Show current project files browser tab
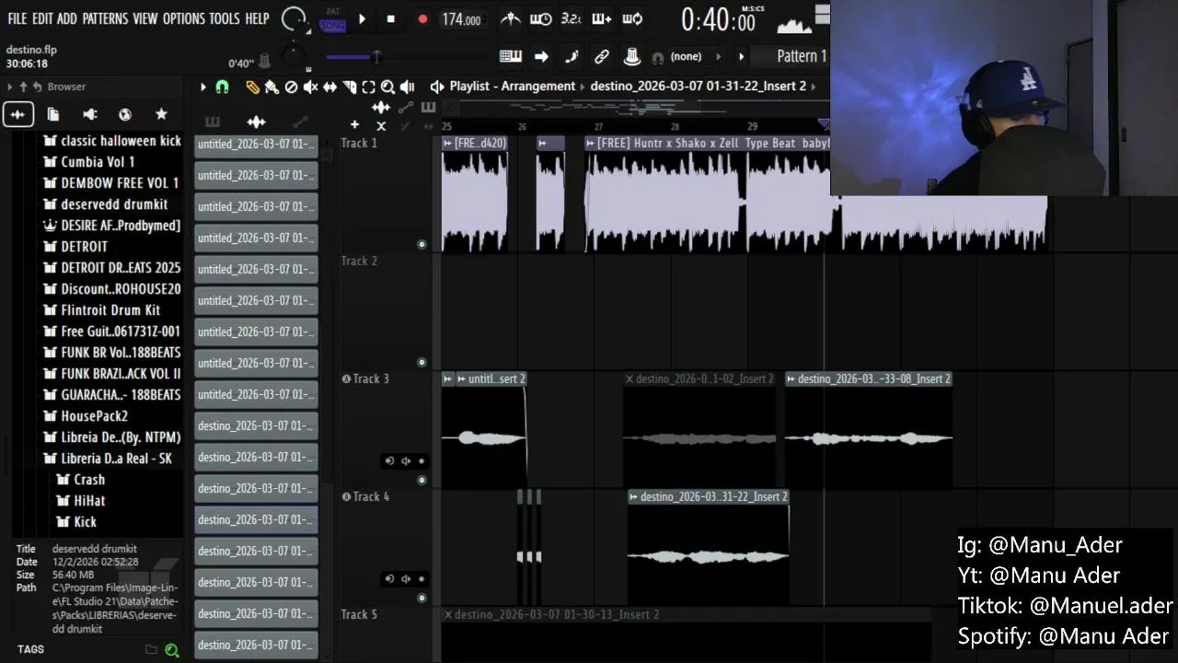The image size is (1178, 663). click(53, 114)
